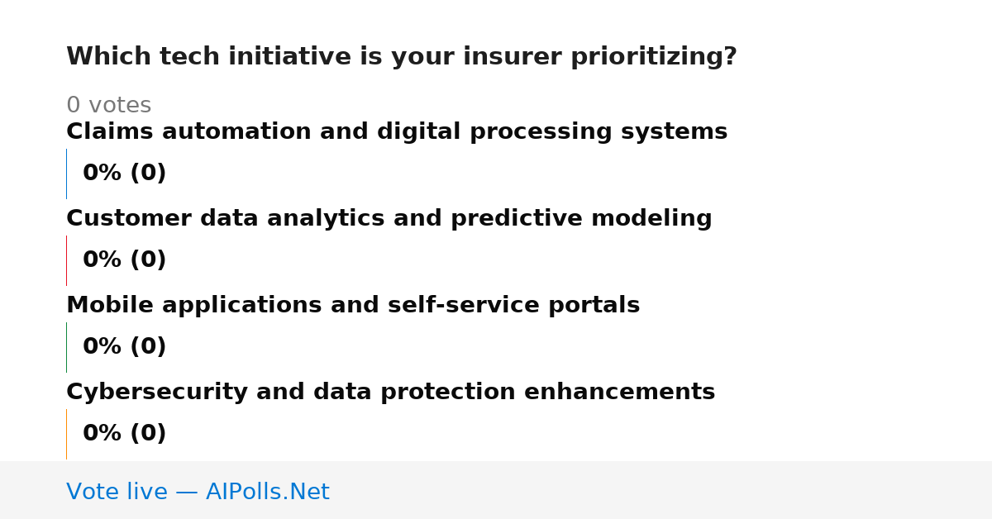Click the 0% figure under Cybersecurity
This screenshot has width=992, height=519.
click(103, 434)
